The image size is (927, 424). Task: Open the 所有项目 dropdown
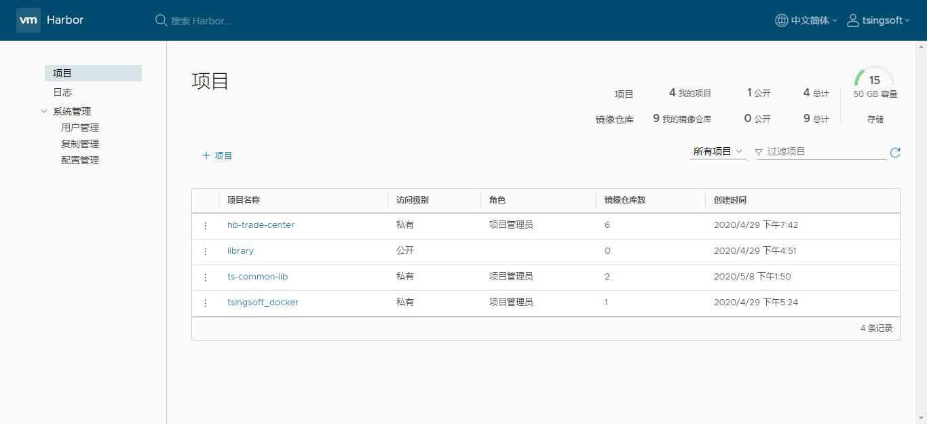click(x=717, y=152)
